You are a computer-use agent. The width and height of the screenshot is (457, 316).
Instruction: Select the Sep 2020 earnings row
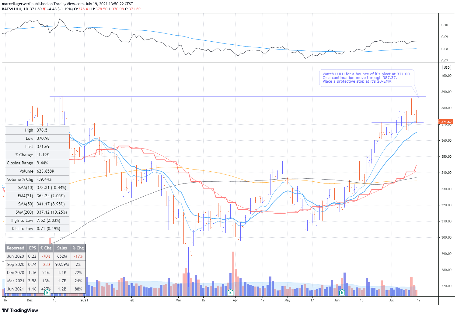[45, 264]
